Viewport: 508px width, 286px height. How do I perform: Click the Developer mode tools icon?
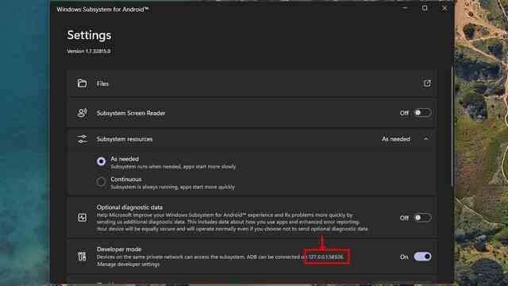tap(82, 256)
